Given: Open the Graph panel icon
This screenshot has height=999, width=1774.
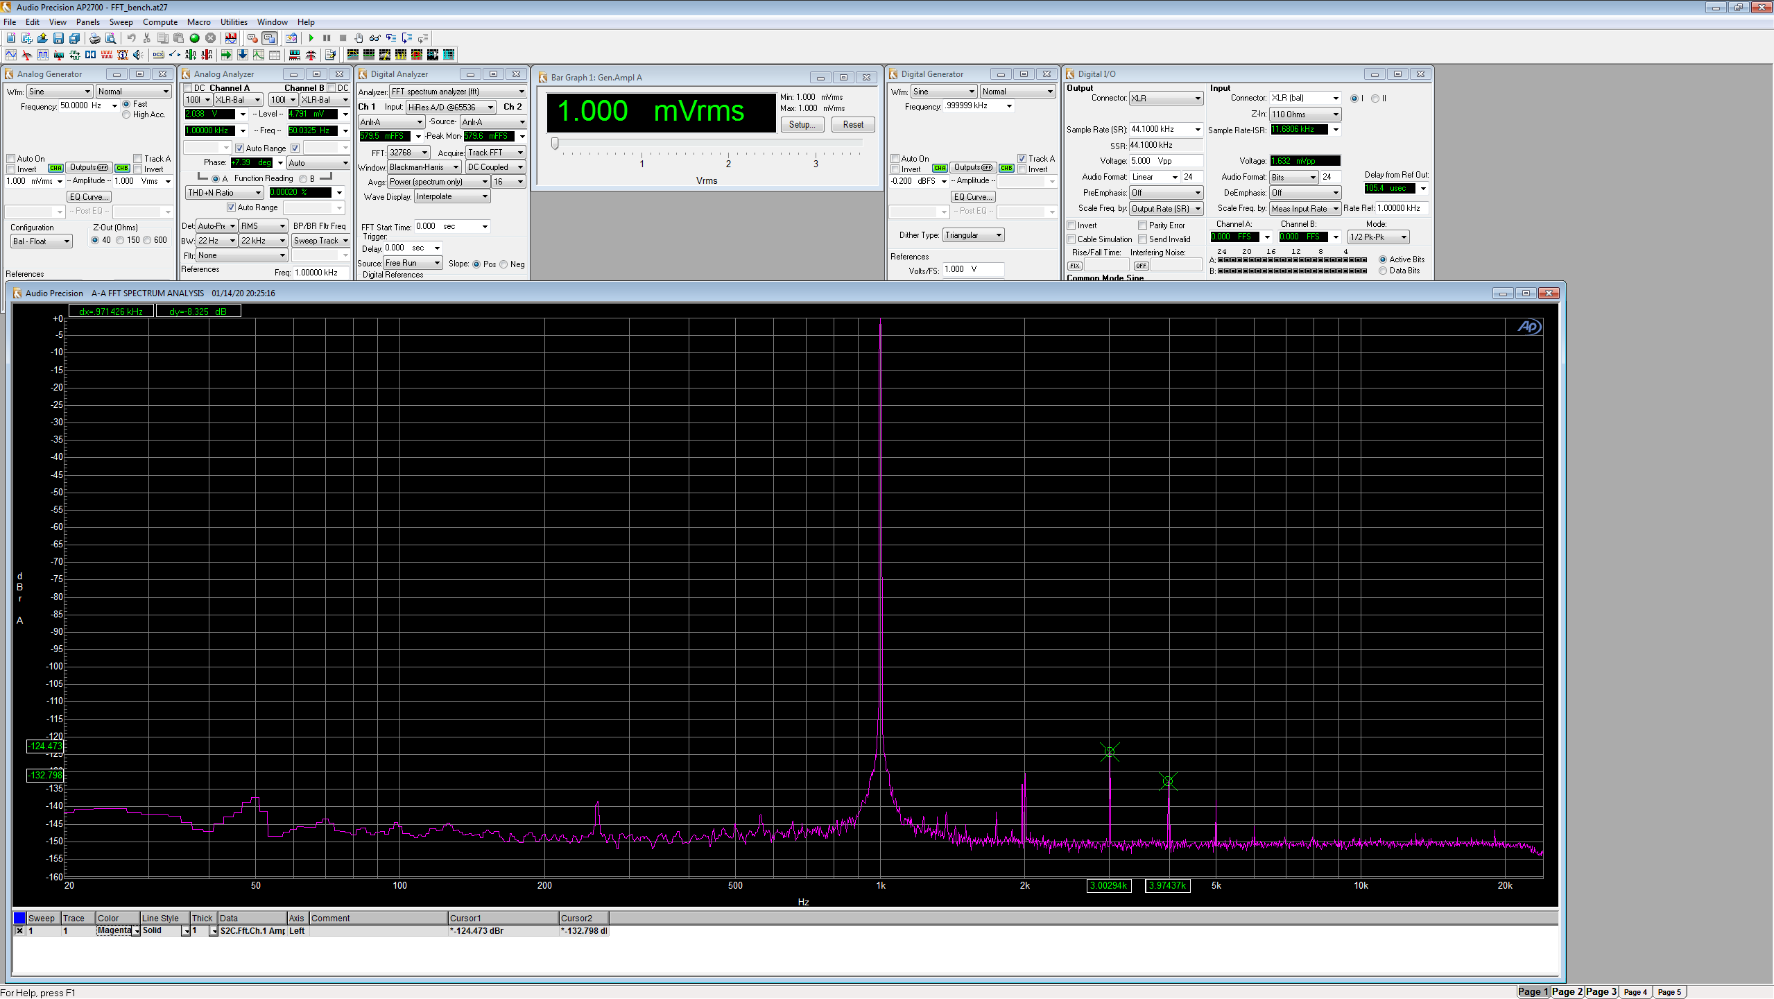Looking at the screenshot, I should (x=259, y=55).
